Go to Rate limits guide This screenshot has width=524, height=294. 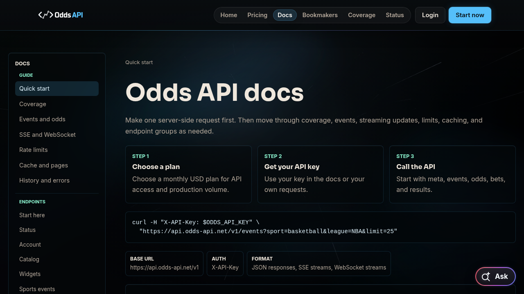point(57,150)
